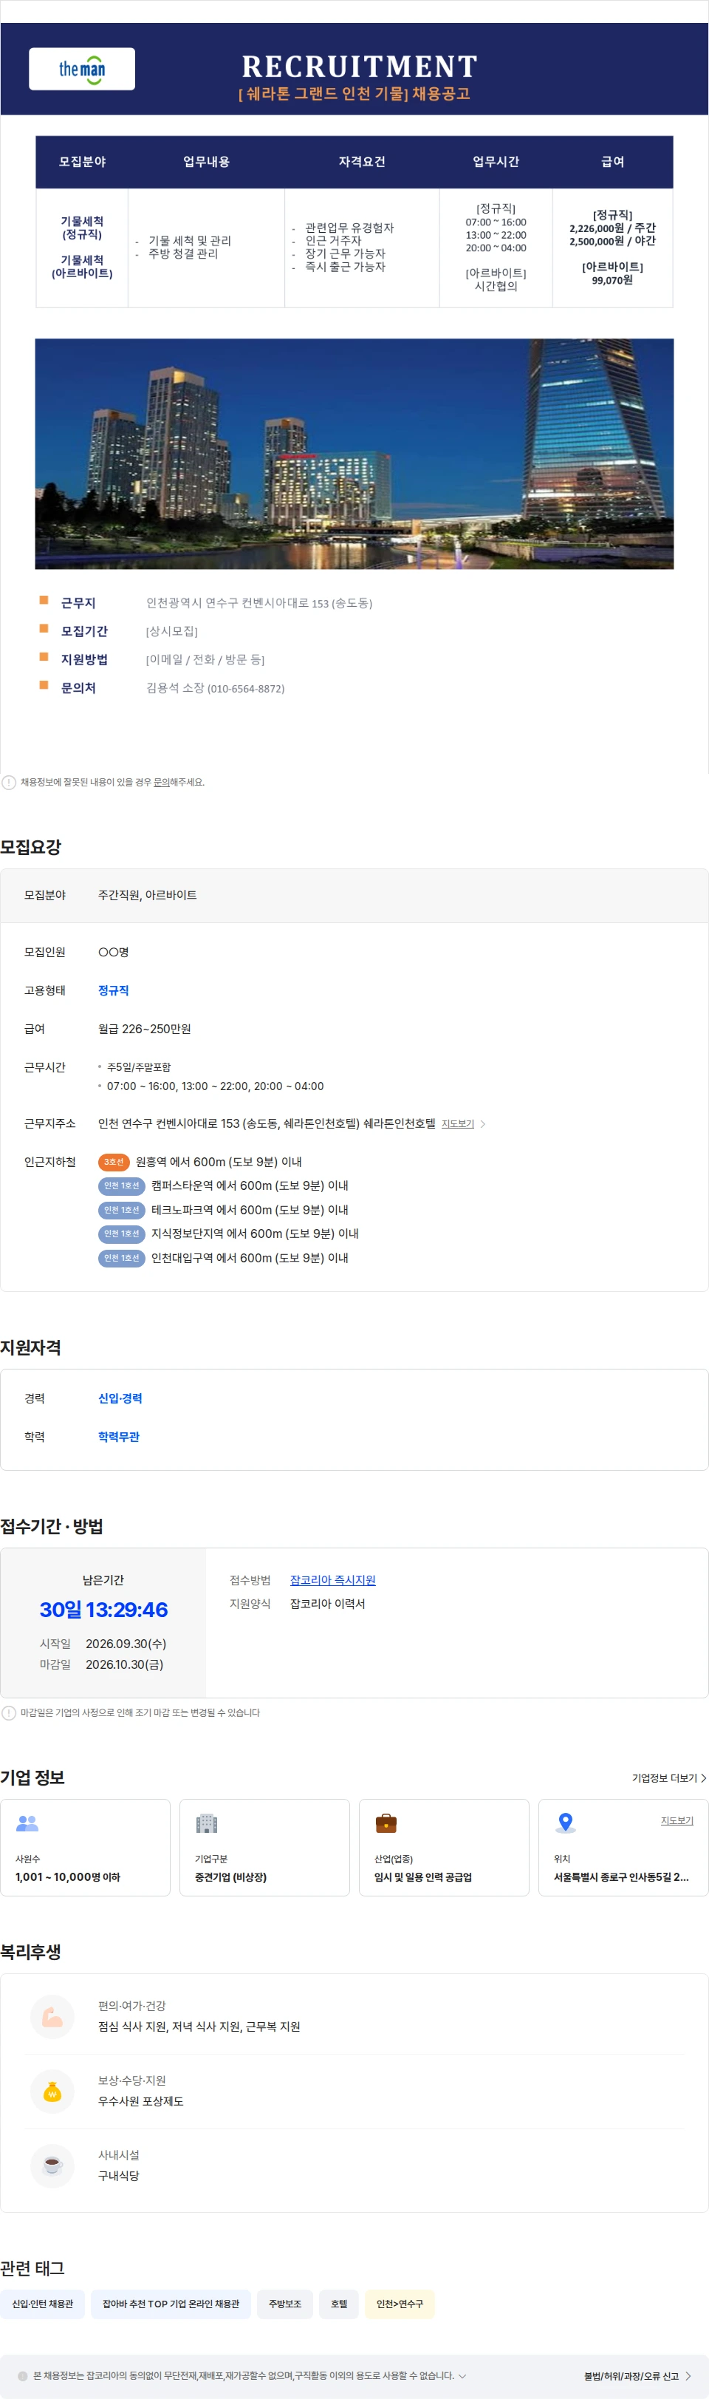The width and height of the screenshot is (709, 2399).
Task: Open the 잡코리아 즉시지원 application link
Action: pyautogui.click(x=333, y=1580)
